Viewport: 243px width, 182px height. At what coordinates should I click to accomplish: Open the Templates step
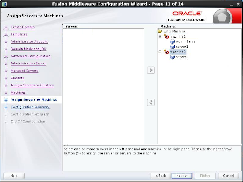point(19,35)
